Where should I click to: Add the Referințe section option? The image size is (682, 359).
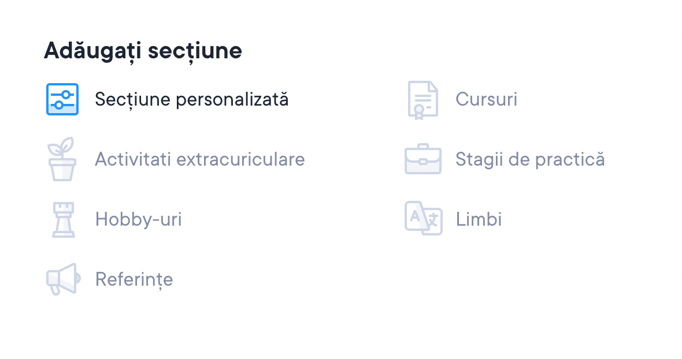[x=134, y=279]
